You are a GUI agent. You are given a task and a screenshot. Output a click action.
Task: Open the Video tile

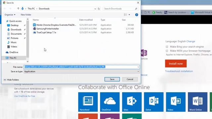tap(176, 102)
